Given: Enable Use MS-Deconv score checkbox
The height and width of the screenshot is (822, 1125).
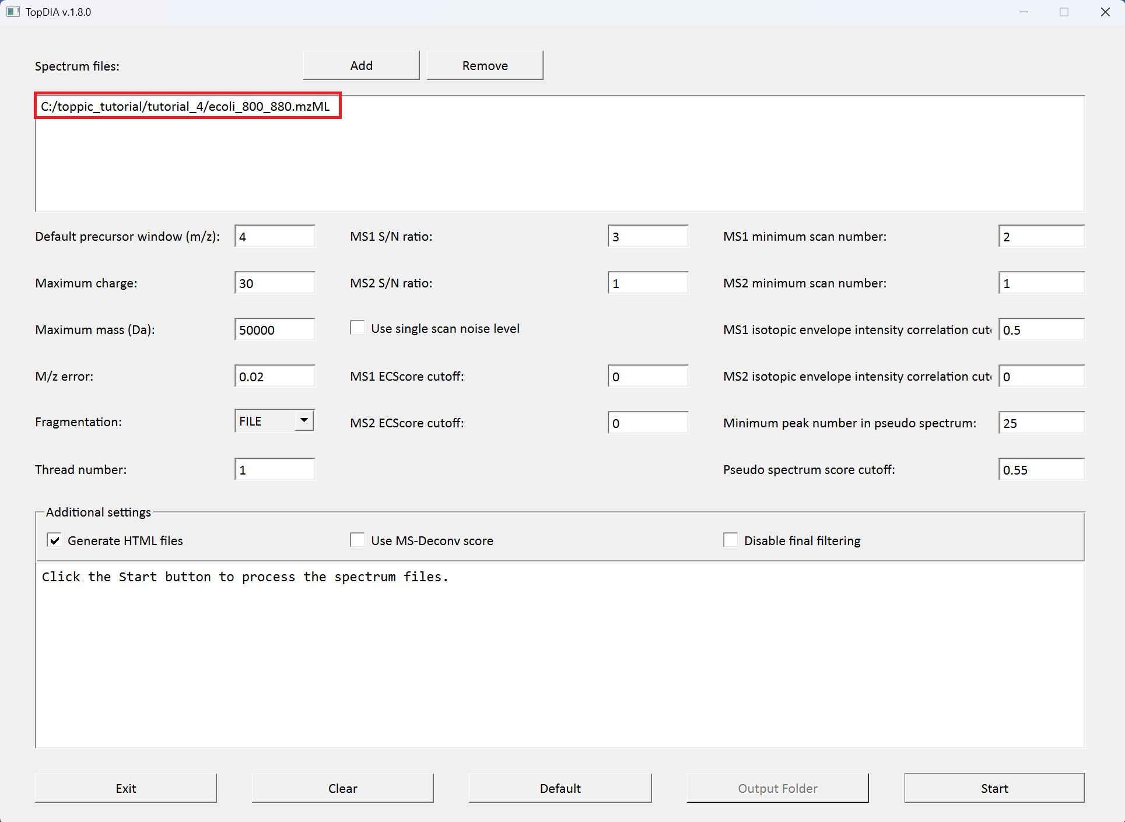Looking at the screenshot, I should click(x=358, y=540).
